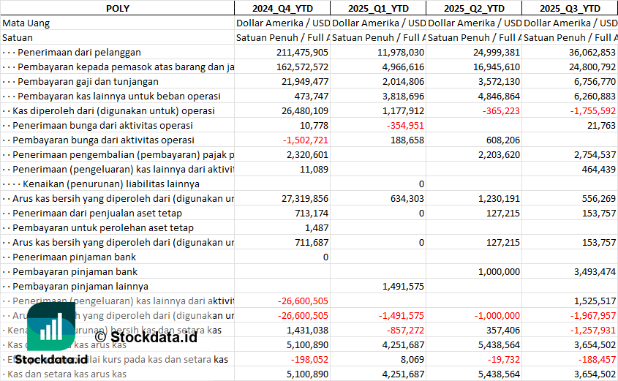This screenshot has width=618, height=381.
Task: Click cell showing 1,230,191
Action: click(474, 199)
